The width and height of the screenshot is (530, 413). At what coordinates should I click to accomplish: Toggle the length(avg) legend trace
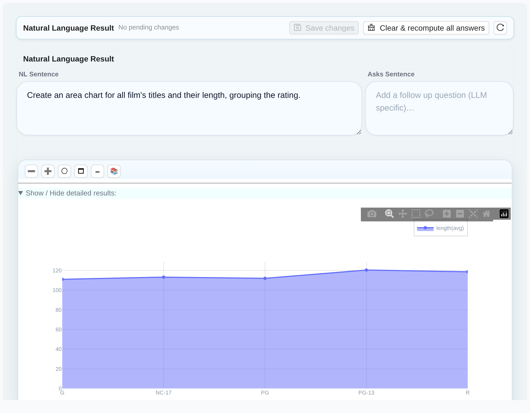click(x=440, y=228)
